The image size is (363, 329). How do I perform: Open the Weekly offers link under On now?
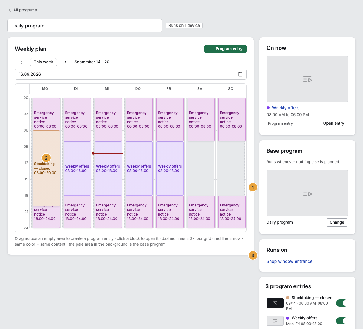(286, 108)
